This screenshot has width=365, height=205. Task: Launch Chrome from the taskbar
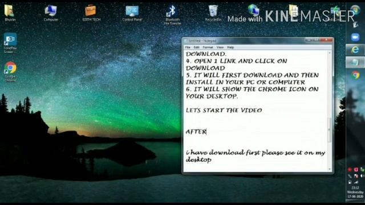[355, 75]
